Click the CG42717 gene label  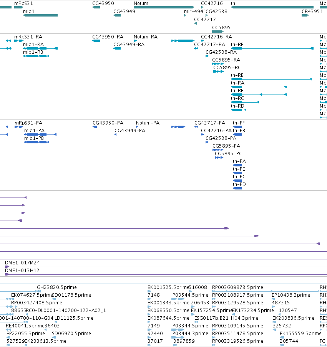[x=205, y=19]
